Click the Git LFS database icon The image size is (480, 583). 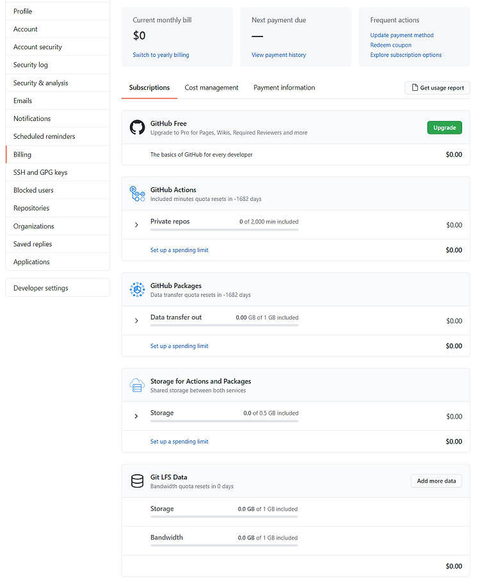[x=137, y=481]
